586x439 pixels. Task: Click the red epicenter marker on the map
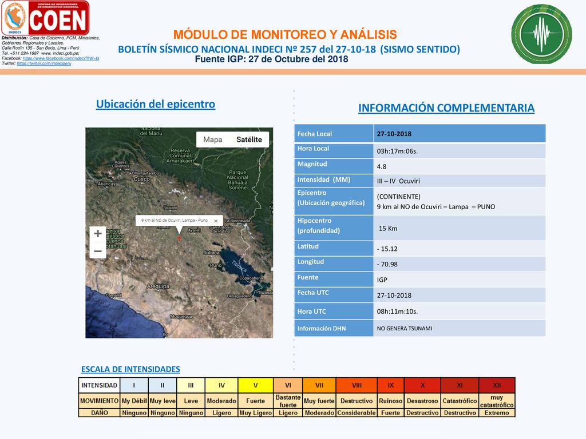[x=179, y=238]
